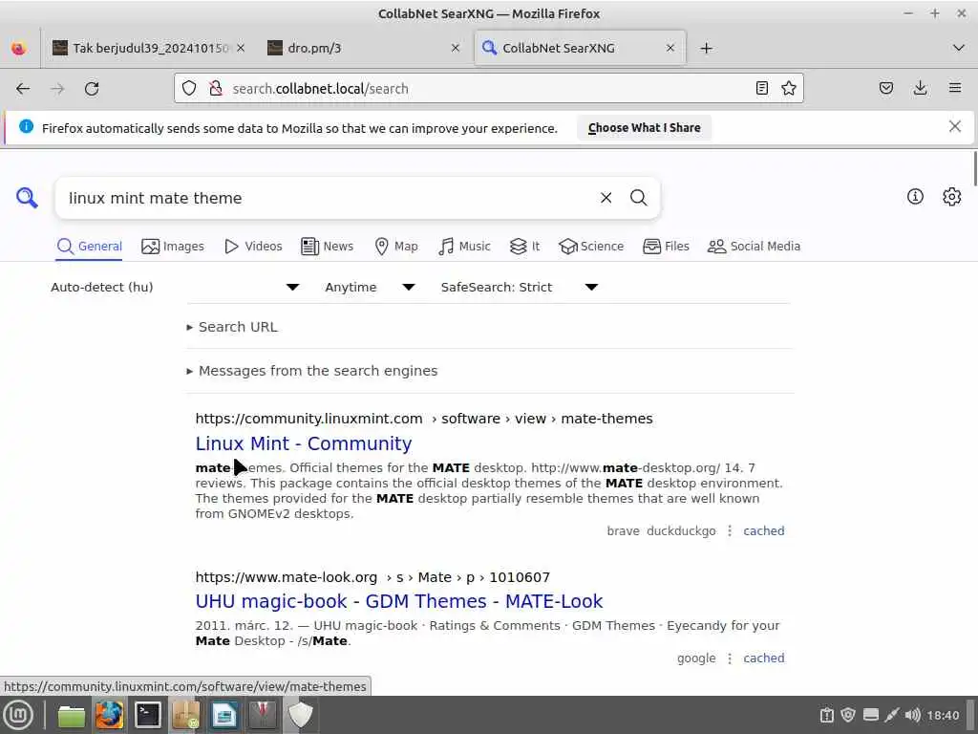Viewport: 978px width, 734px height.
Task: Open the SafeSearch Strict dropdown
Action: pos(519,287)
